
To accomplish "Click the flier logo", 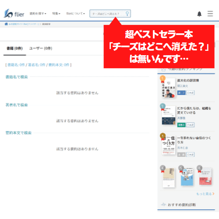I will pos(14,14).
